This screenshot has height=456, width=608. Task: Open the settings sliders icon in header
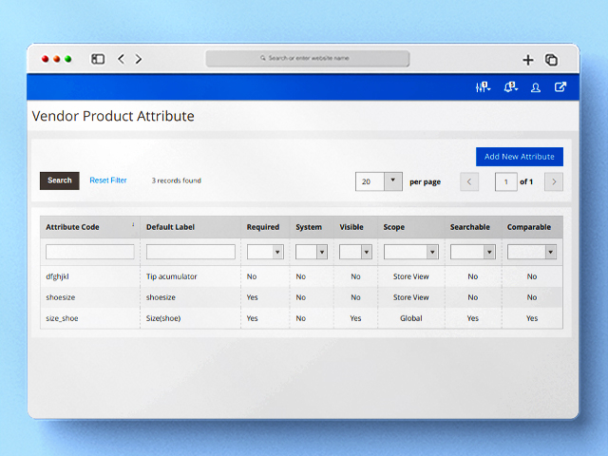482,87
